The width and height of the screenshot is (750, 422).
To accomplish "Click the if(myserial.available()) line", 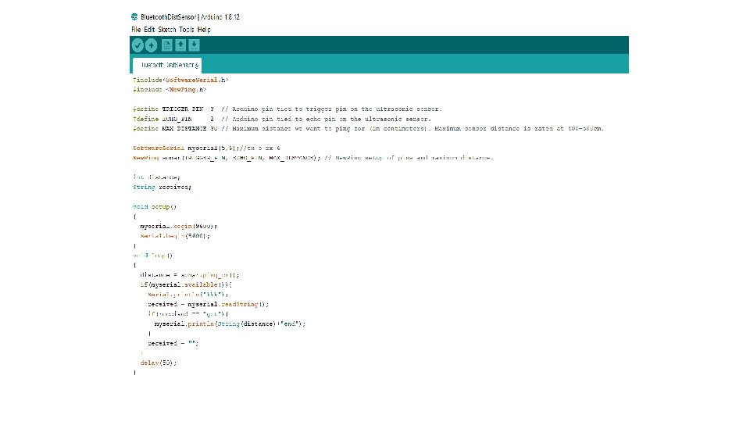I will click(x=186, y=284).
